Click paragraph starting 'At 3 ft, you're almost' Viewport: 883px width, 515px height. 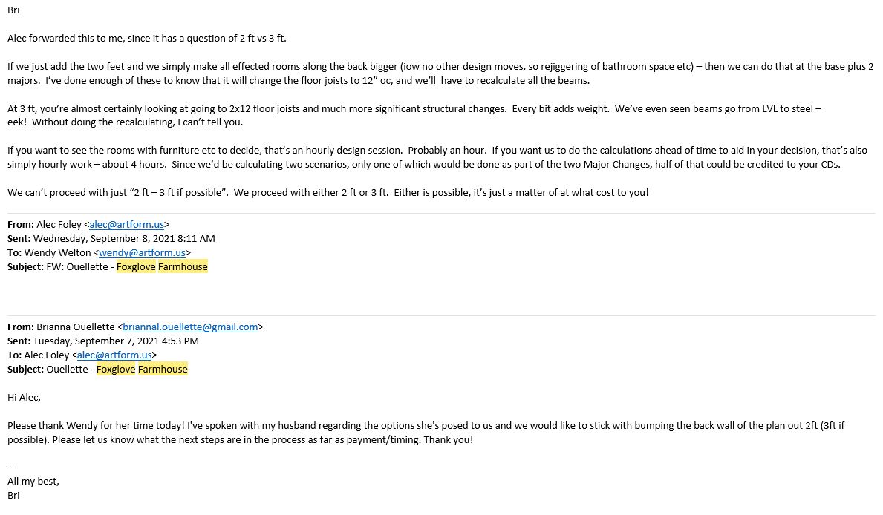click(x=414, y=115)
